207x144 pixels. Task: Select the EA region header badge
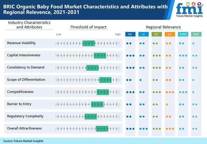pyautogui.click(x=170, y=34)
